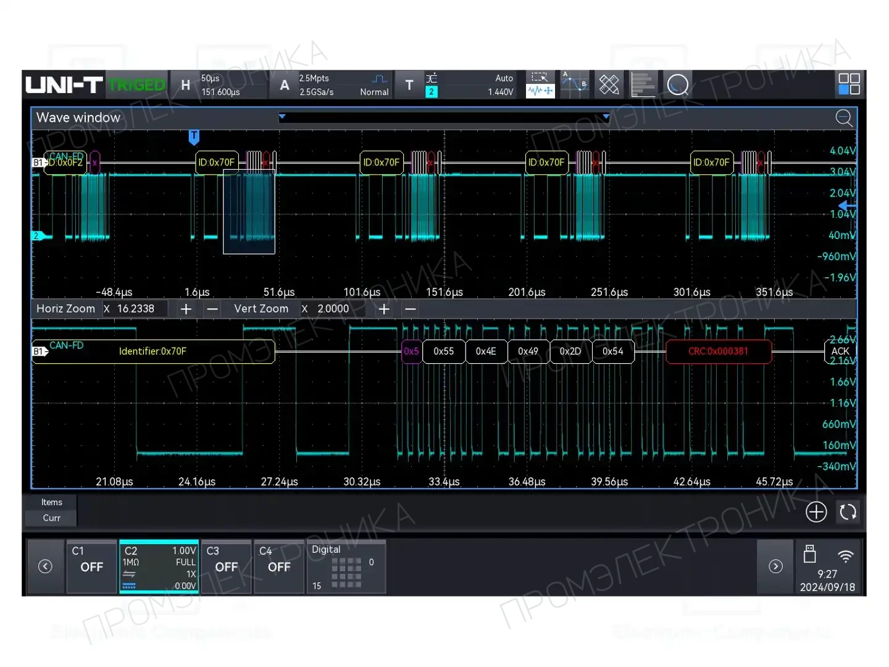The width and height of the screenshot is (889, 667).
Task: Open the UNI-T main menu logo
Action: click(64, 85)
